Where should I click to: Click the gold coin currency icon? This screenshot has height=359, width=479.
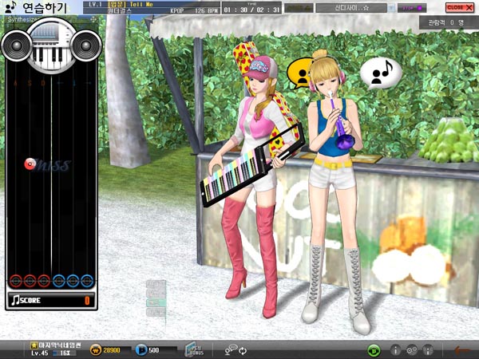click(x=95, y=349)
